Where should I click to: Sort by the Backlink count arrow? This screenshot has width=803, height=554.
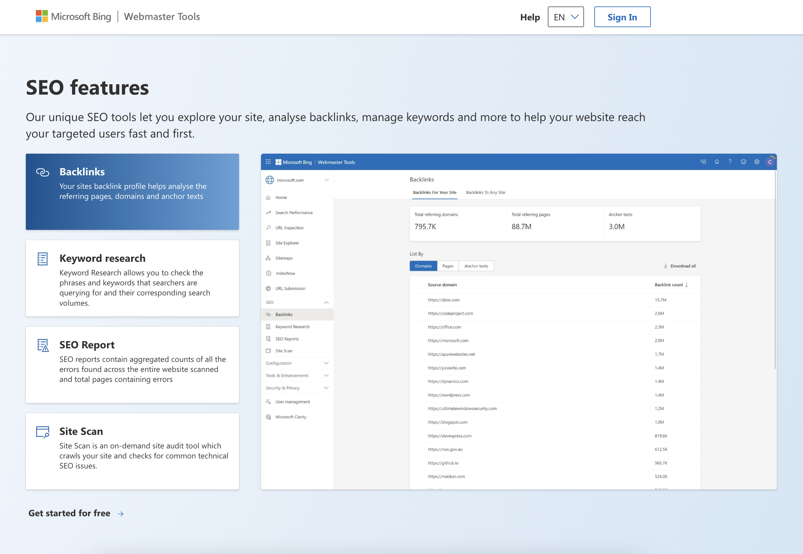pyautogui.click(x=686, y=285)
